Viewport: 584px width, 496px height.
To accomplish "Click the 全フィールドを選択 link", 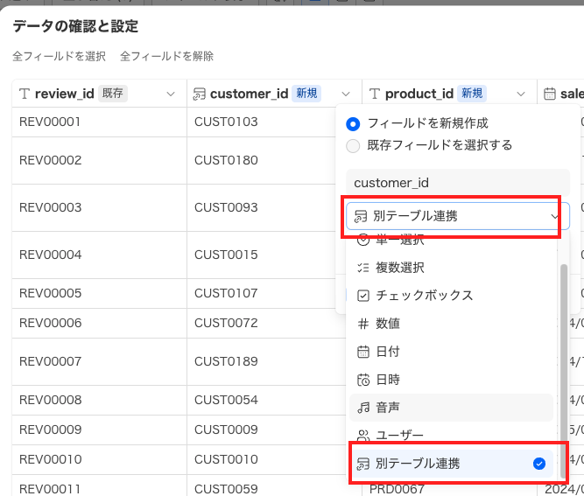I will click(60, 56).
